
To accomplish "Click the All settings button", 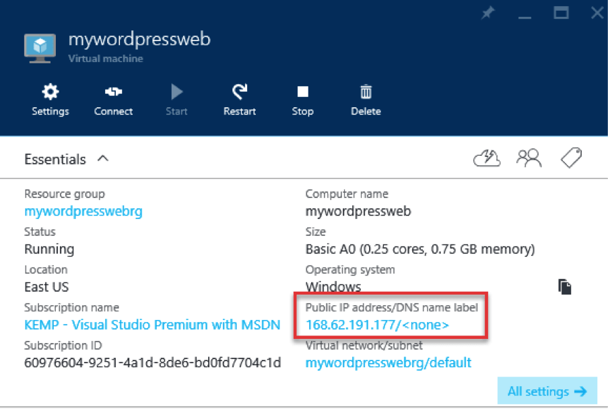I will [x=547, y=391].
